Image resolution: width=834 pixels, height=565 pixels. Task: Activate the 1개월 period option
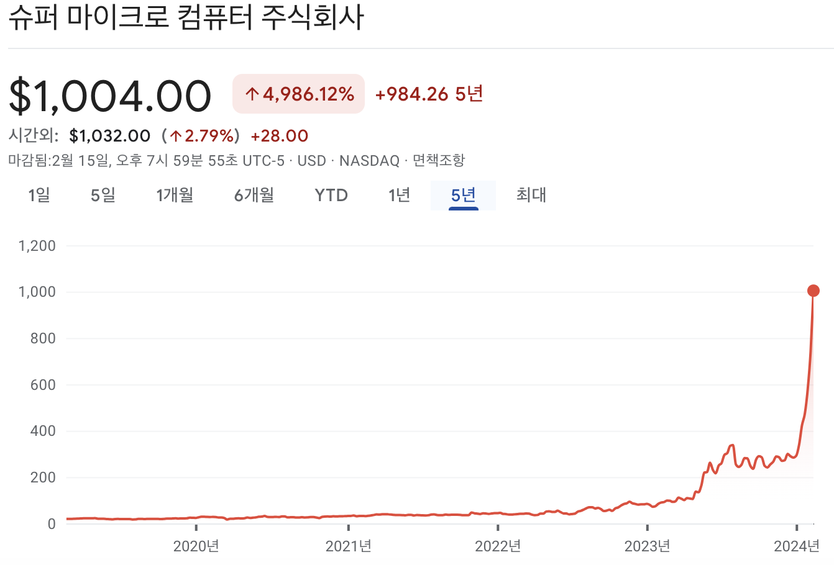[175, 195]
